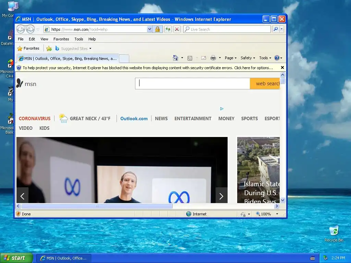The width and height of the screenshot is (351, 263).
Task: Open the ENTERTAINMENT section link
Action: coord(193,118)
